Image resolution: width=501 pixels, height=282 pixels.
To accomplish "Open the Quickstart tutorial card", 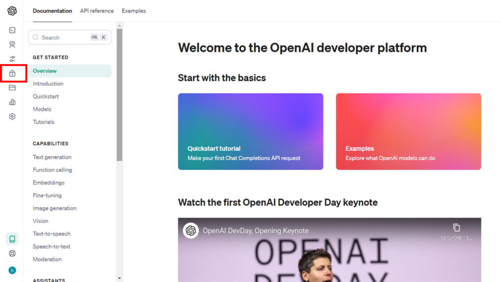I will click(250, 131).
